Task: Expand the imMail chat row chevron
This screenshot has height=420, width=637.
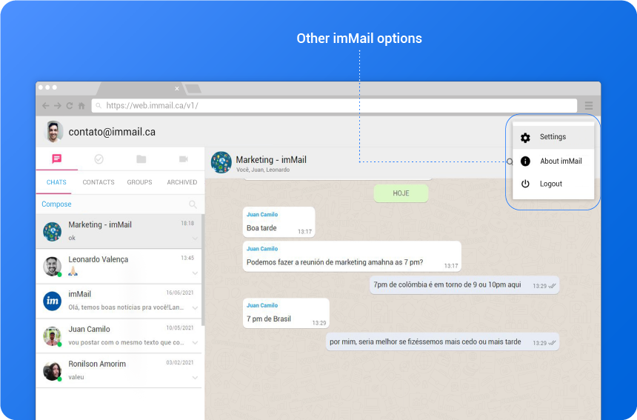Action: click(x=195, y=308)
